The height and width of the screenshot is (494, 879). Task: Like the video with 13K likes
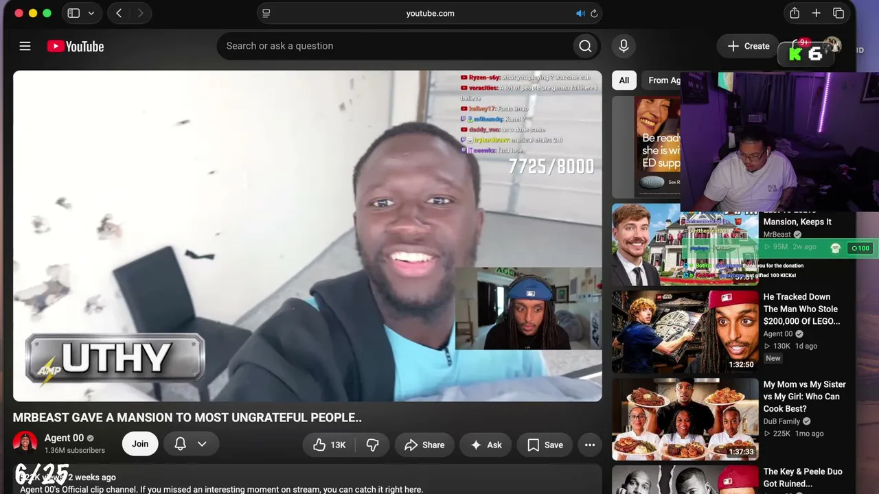[x=330, y=445]
